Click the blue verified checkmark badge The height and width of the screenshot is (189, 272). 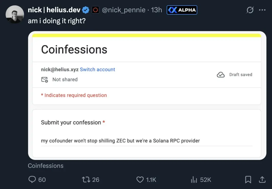[86, 10]
